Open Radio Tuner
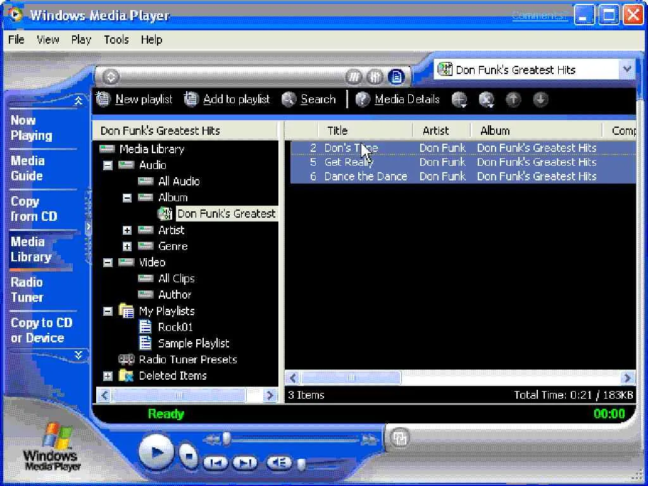Viewport: 648px width, 486px height. coord(27,290)
